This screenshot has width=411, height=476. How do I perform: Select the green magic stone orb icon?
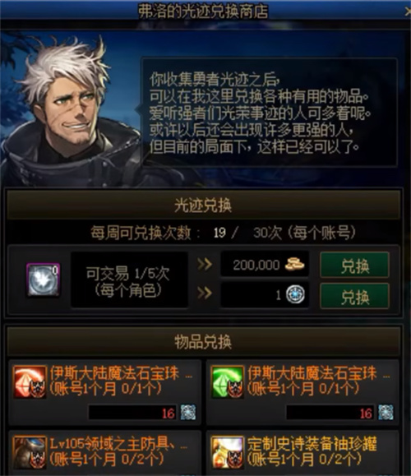tap(228, 382)
